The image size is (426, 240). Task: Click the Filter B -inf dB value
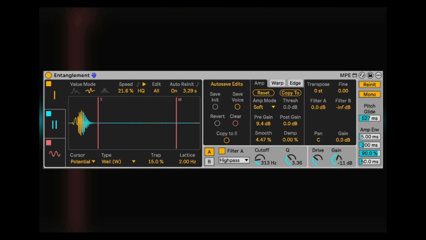[343, 107]
